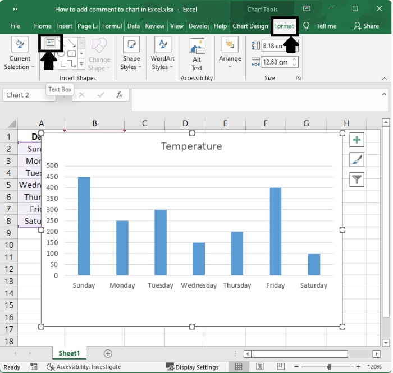Open the Arrange dropdown menu
This screenshot has width=393, height=373.
(230, 53)
